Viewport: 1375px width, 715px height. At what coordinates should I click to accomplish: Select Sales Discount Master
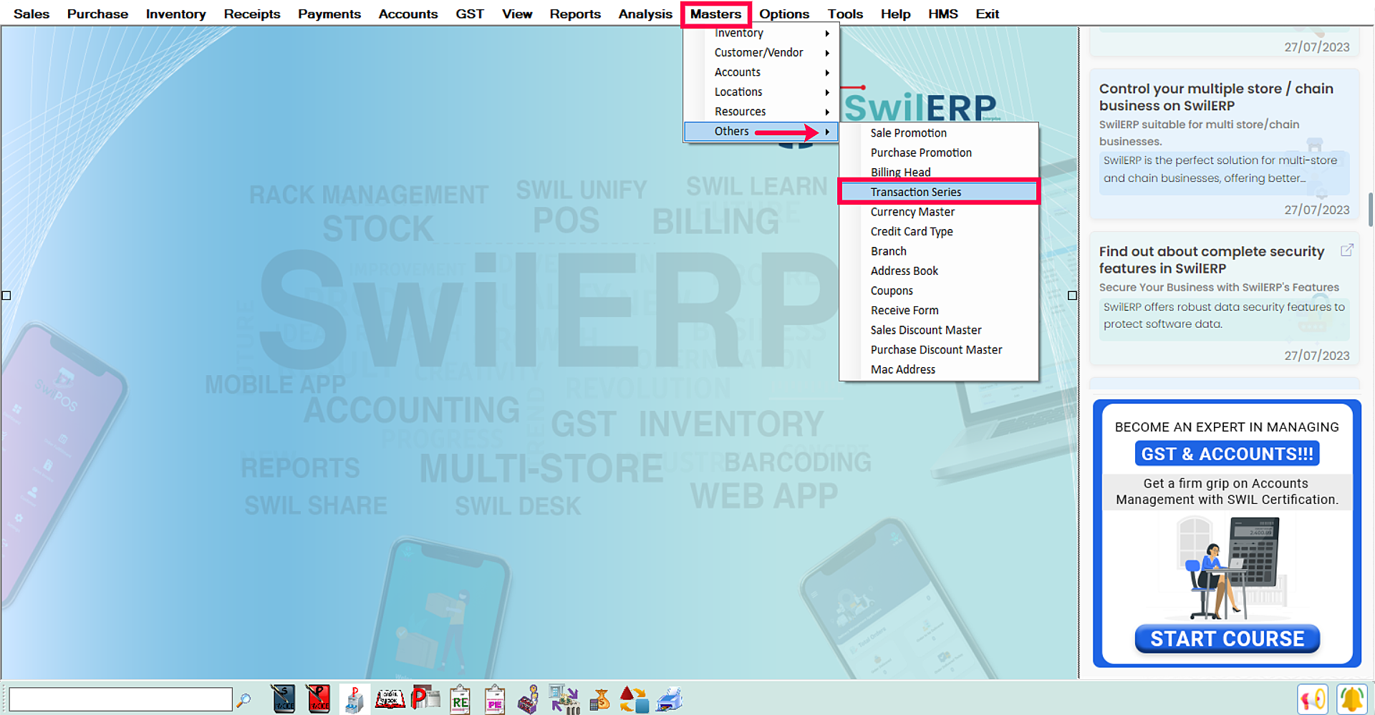click(939, 330)
